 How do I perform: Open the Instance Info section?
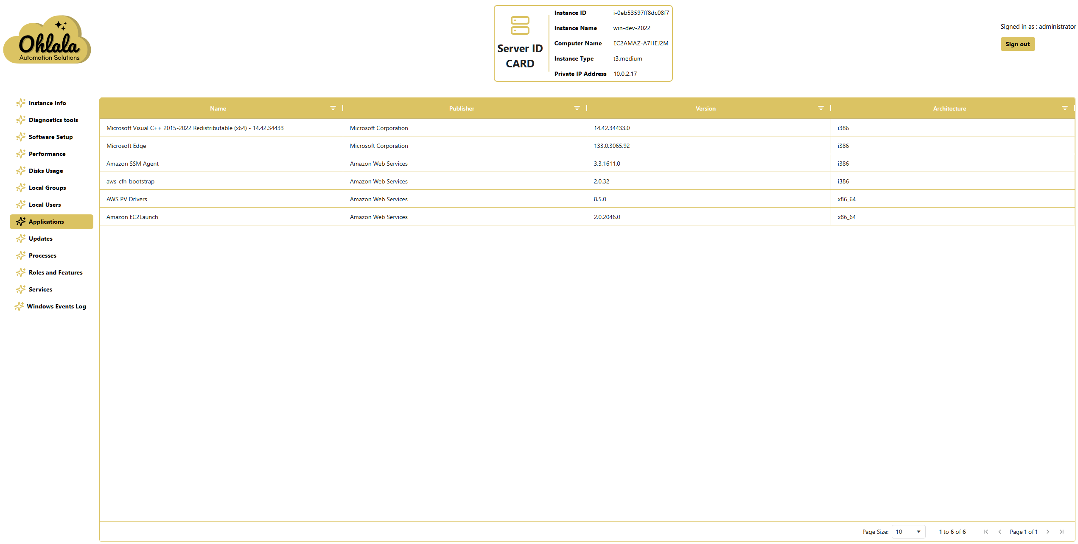pyautogui.click(x=51, y=103)
